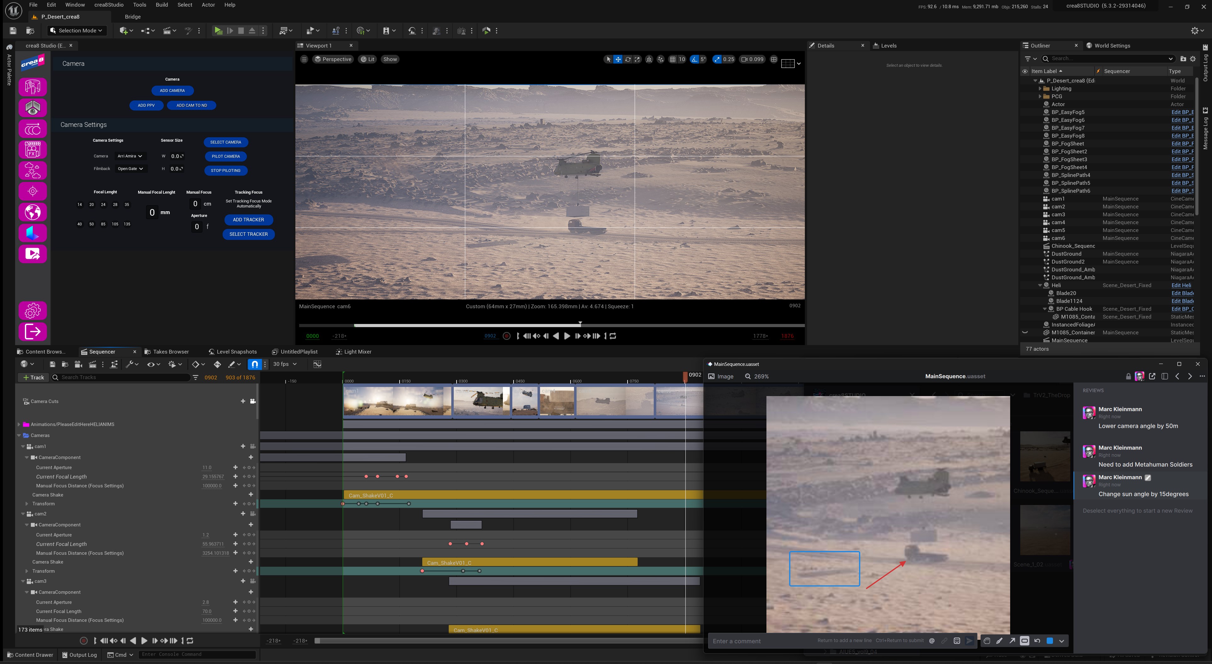The image size is (1212, 664).
Task: Open the Content Drawer at bottom left
Action: pyautogui.click(x=30, y=655)
